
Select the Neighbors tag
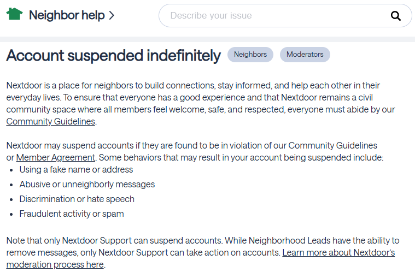tap(250, 55)
